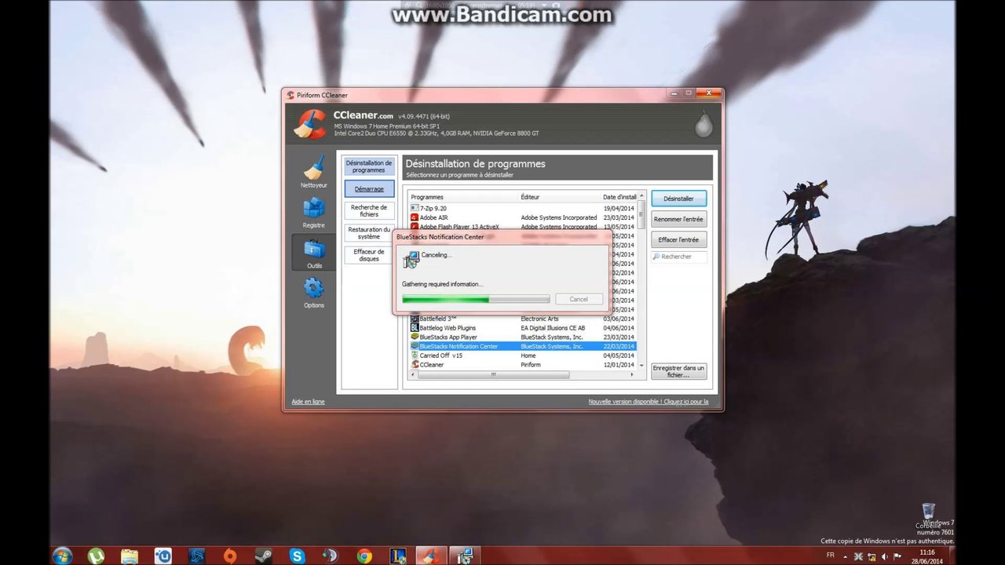Switch to the uninstaller taskbar button
This screenshot has height=565, width=1005.
pos(465,556)
